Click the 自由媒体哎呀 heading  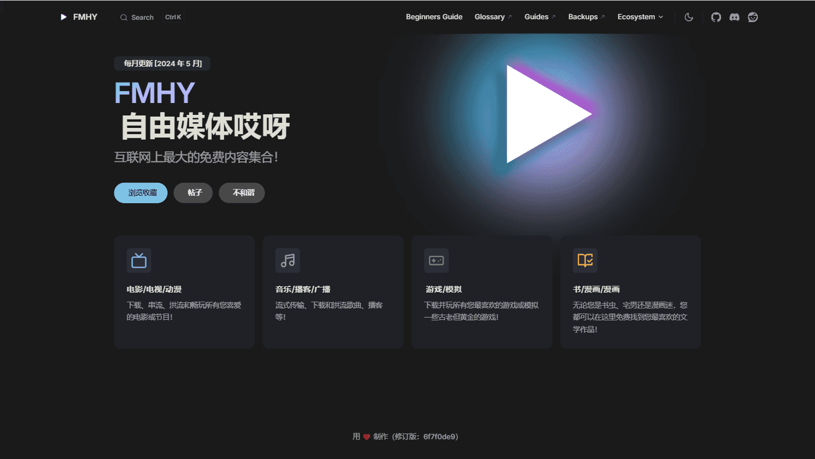pos(205,127)
